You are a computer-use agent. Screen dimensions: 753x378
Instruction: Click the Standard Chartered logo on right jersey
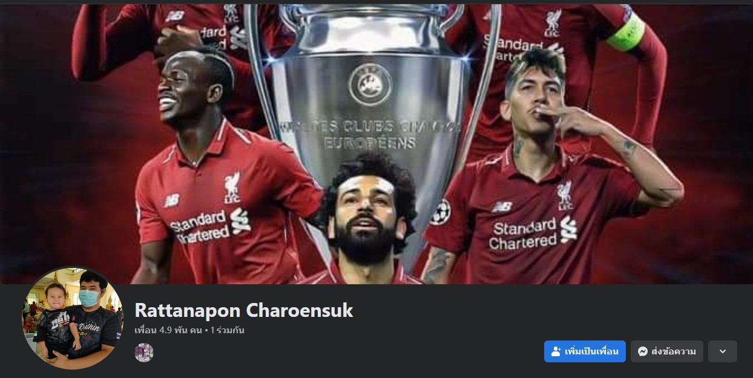point(533,233)
